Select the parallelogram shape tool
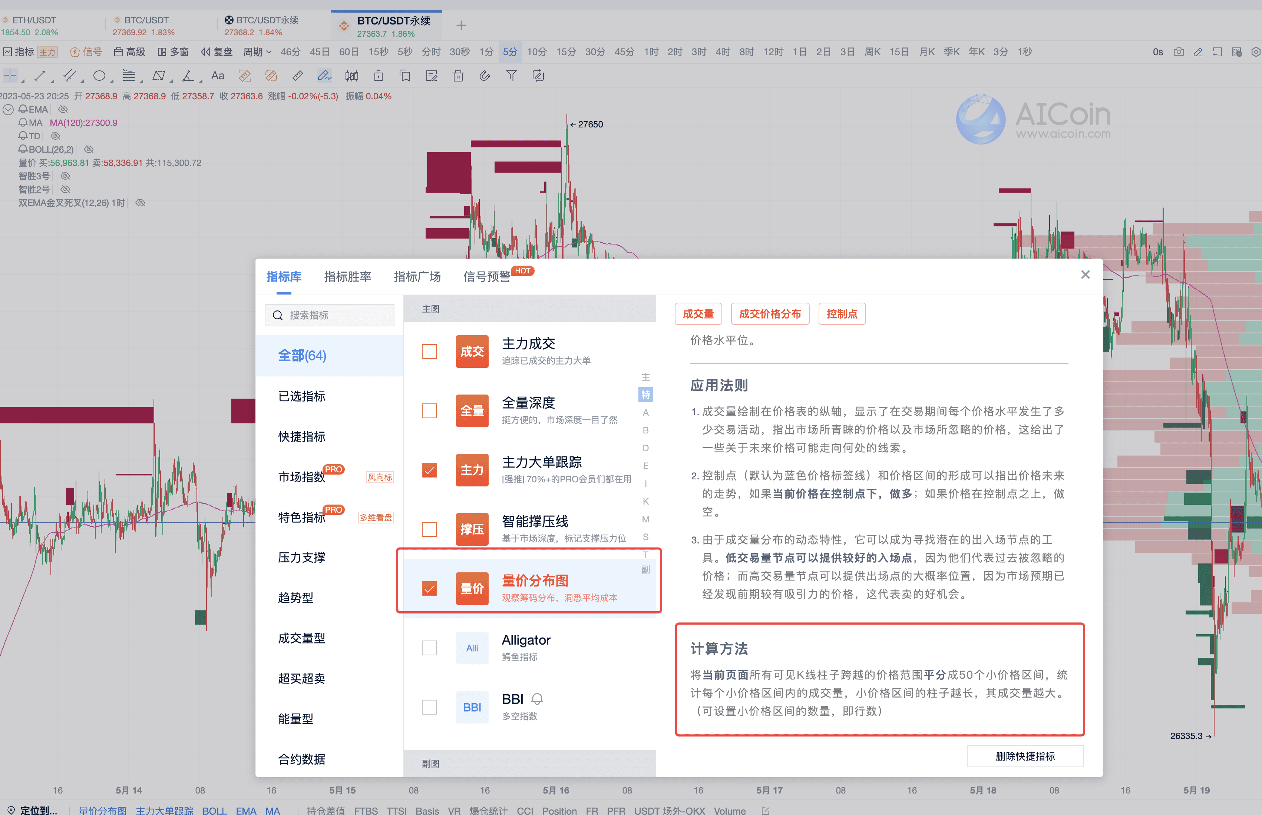The image size is (1262, 815). tap(158, 76)
